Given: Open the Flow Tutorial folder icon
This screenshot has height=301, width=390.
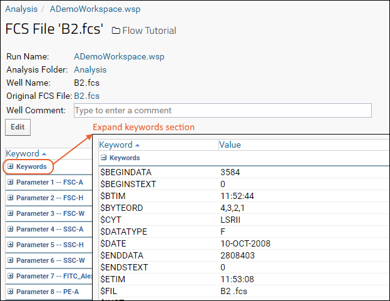Looking at the screenshot, I should pos(116,31).
